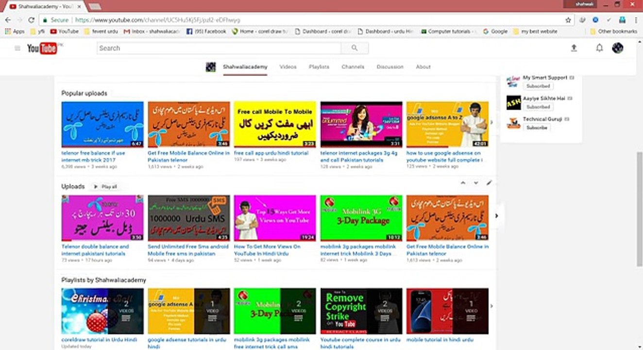Click the blue circular extension icon

pos(595,20)
